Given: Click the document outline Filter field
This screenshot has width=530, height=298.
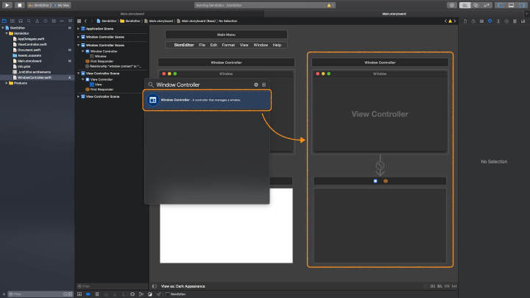Looking at the screenshot, I should [x=112, y=286].
